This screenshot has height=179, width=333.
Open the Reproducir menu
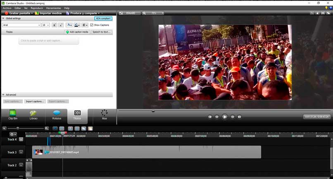pyautogui.click(x=37, y=8)
